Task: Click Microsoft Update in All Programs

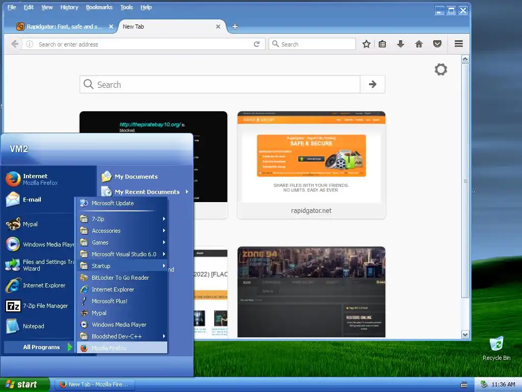Action: coord(122,203)
